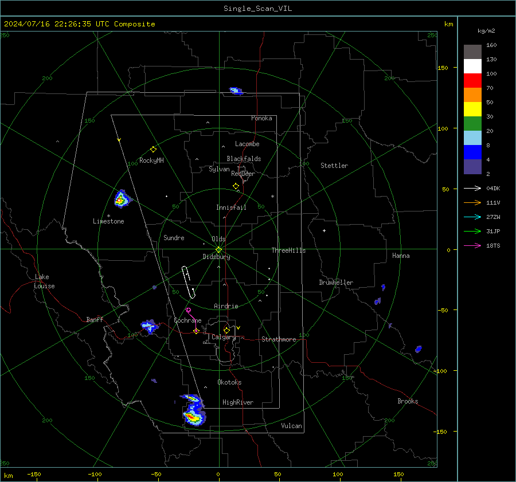Screen dimensions: 516x482
Task: Click the 31JP legend label
Action: 493,232
